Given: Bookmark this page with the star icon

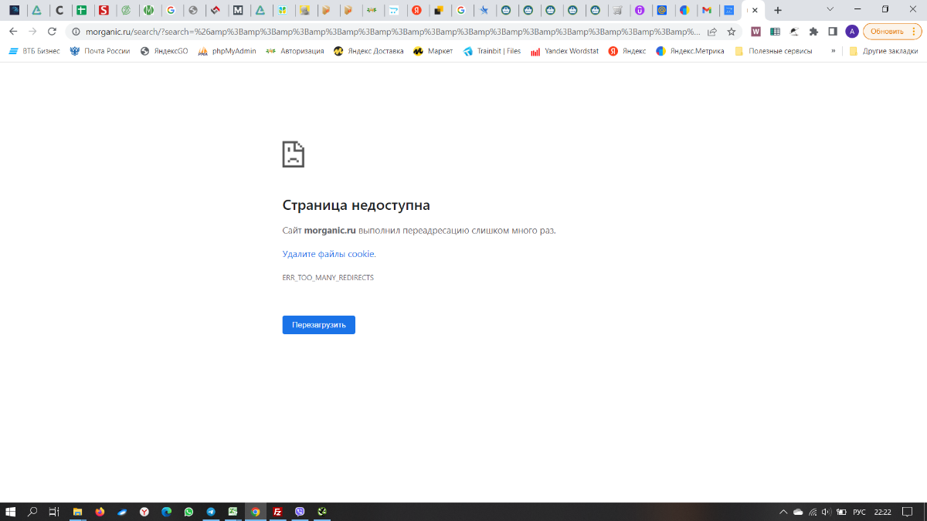Looking at the screenshot, I should 731,32.
